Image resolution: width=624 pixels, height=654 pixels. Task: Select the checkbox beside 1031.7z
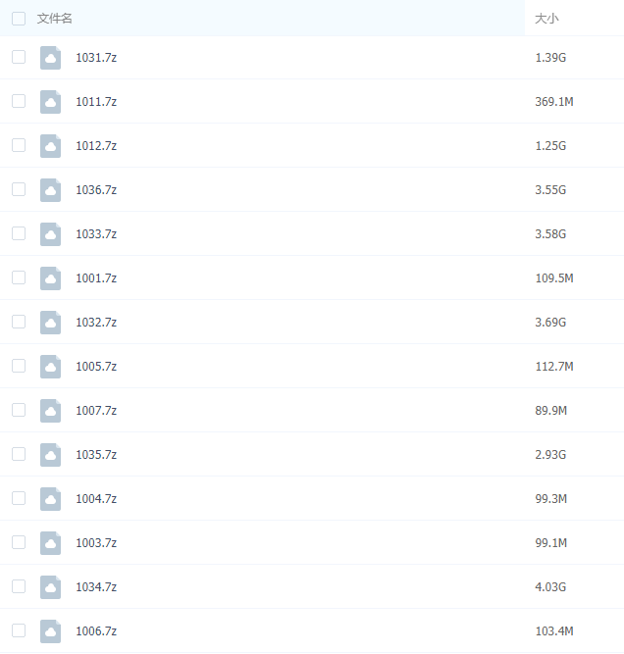tap(19, 57)
